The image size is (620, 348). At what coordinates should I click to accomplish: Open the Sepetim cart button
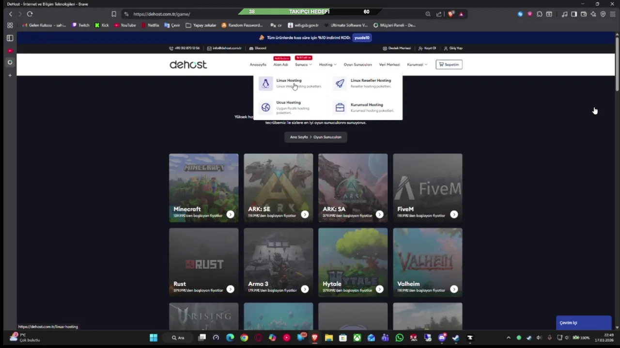click(449, 64)
